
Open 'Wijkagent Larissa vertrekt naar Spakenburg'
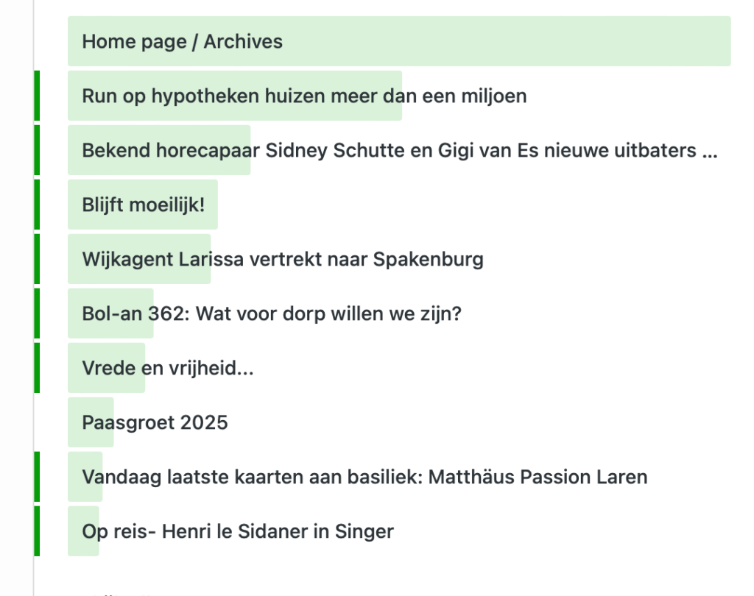[x=282, y=259]
